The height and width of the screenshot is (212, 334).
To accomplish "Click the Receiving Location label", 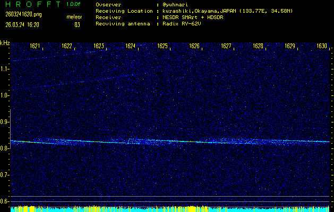I will (124, 11).
